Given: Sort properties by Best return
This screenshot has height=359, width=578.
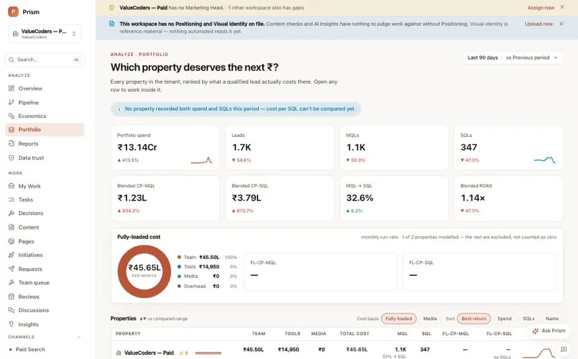Looking at the screenshot, I should pyautogui.click(x=474, y=319).
